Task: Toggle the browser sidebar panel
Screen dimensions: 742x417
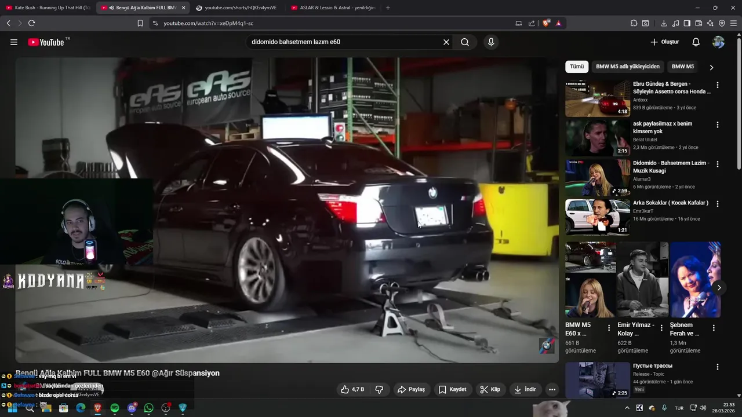Action: (687, 23)
